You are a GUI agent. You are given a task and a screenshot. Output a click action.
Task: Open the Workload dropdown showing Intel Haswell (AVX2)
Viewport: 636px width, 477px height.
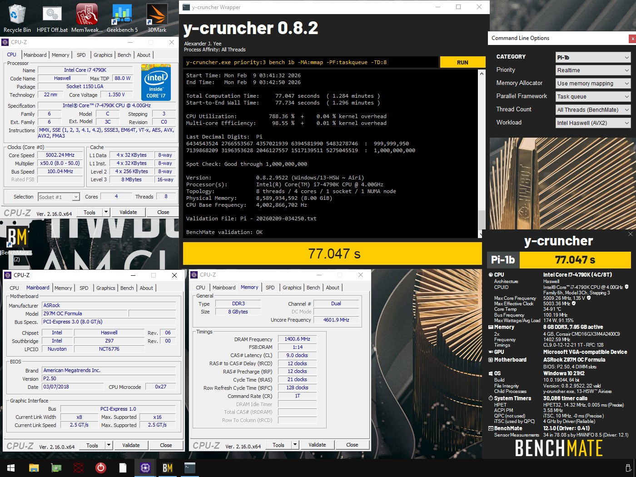(593, 123)
